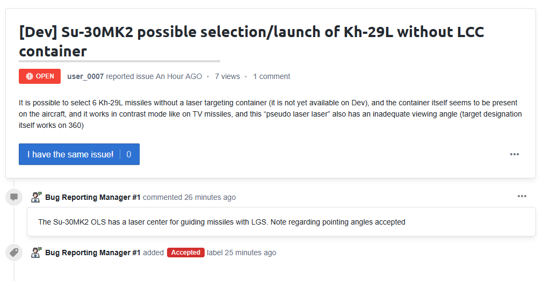Image resolution: width=543 pixels, height=281 pixels.
Task: Click the bug icon in the OPEN badge
Action: [29, 76]
